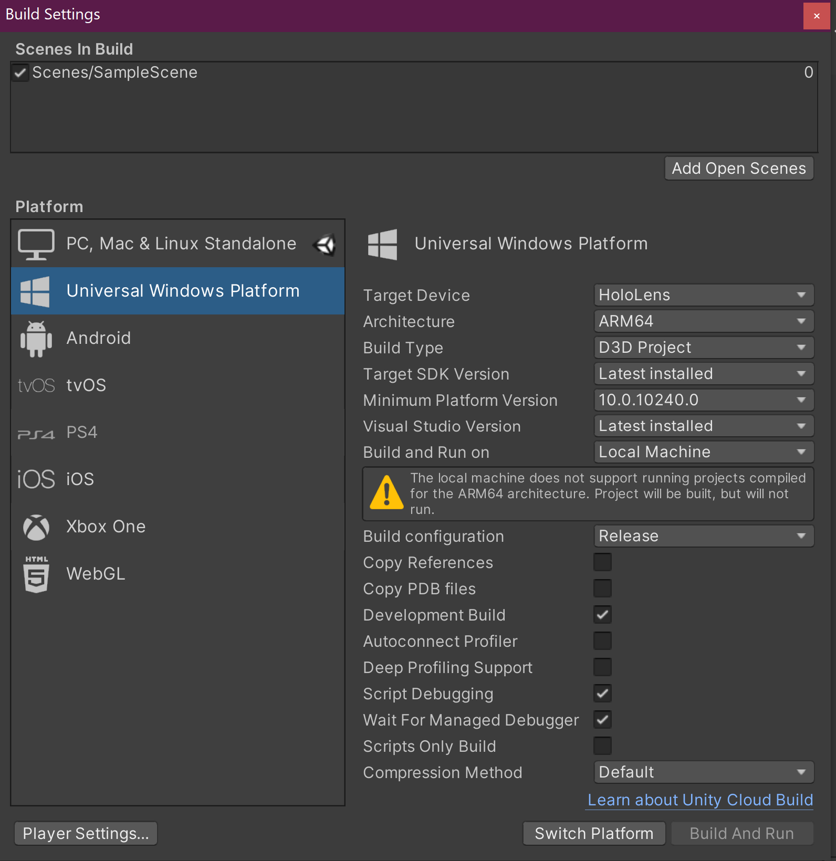Select the Universal Windows Platform row

(178, 291)
